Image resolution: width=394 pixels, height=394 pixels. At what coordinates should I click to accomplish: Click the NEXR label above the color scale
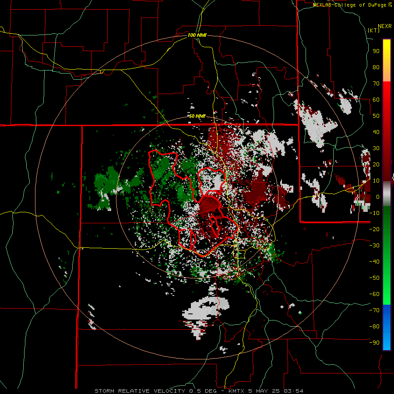[385, 26]
